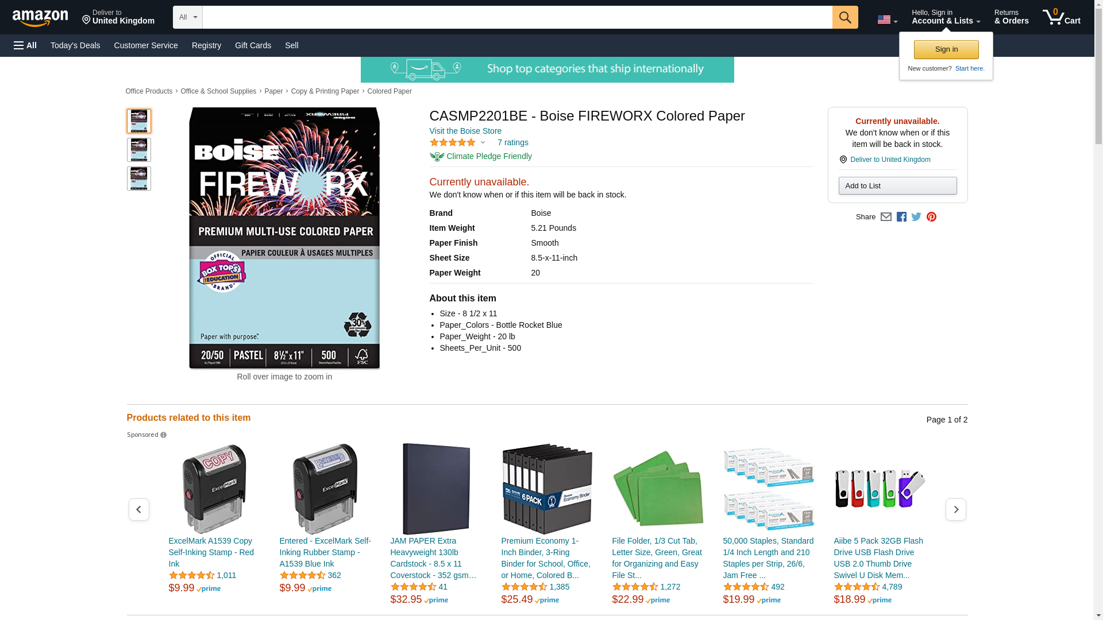
Task: Open Account & Lists menu
Action: [x=946, y=17]
